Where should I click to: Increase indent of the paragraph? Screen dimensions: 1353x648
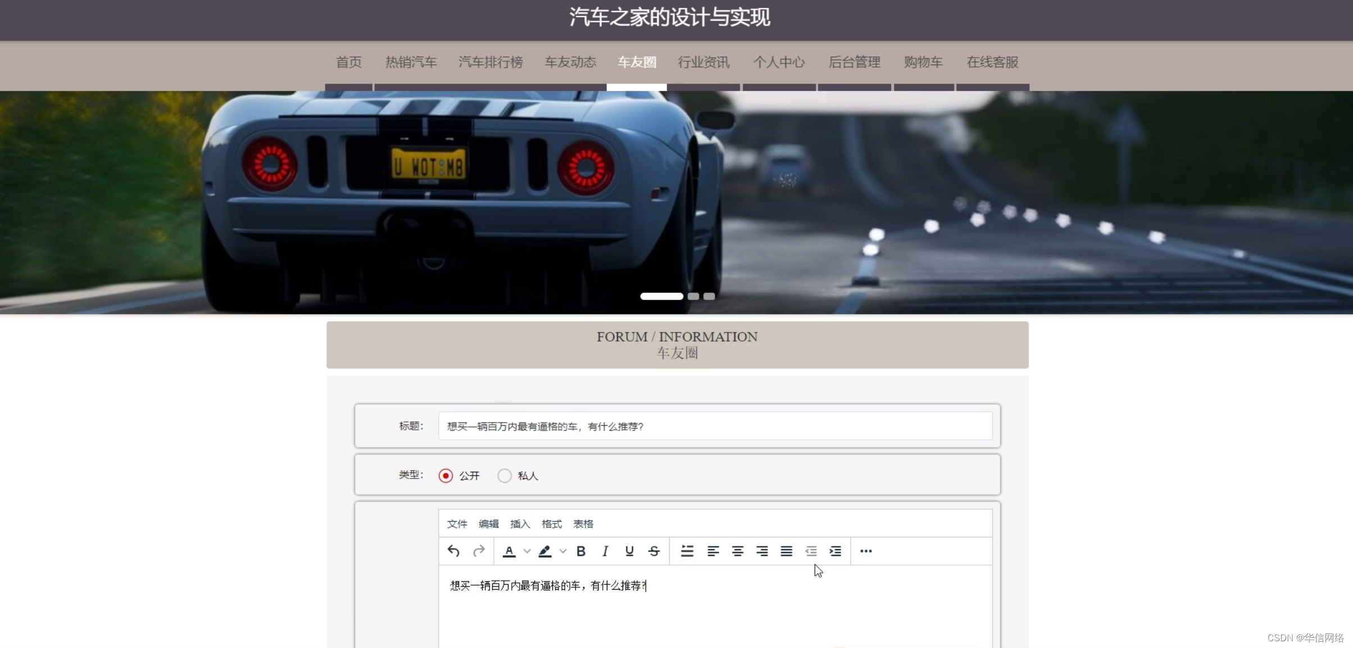click(836, 551)
